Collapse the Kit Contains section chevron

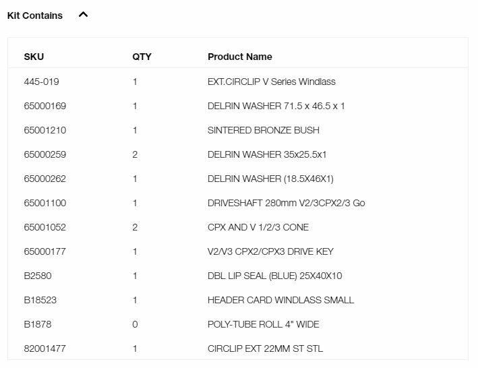coord(83,15)
